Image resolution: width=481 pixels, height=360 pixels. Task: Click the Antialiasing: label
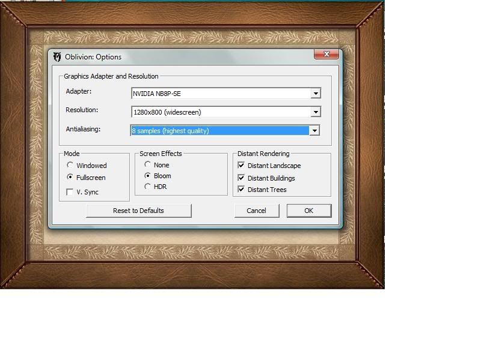(83, 129)
